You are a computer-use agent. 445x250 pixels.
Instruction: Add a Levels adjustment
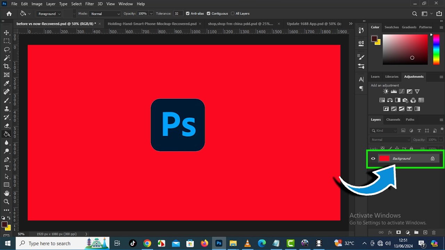[x=394, y=91]
